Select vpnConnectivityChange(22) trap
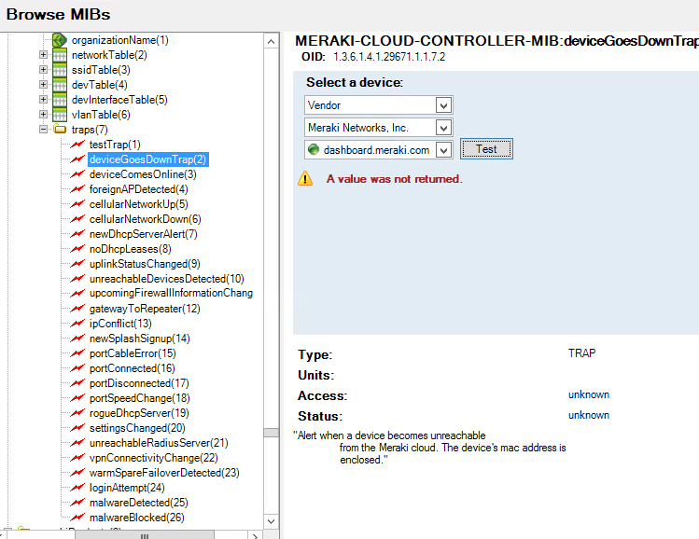This screenshot has width=699, height=539. pos(154,458)
